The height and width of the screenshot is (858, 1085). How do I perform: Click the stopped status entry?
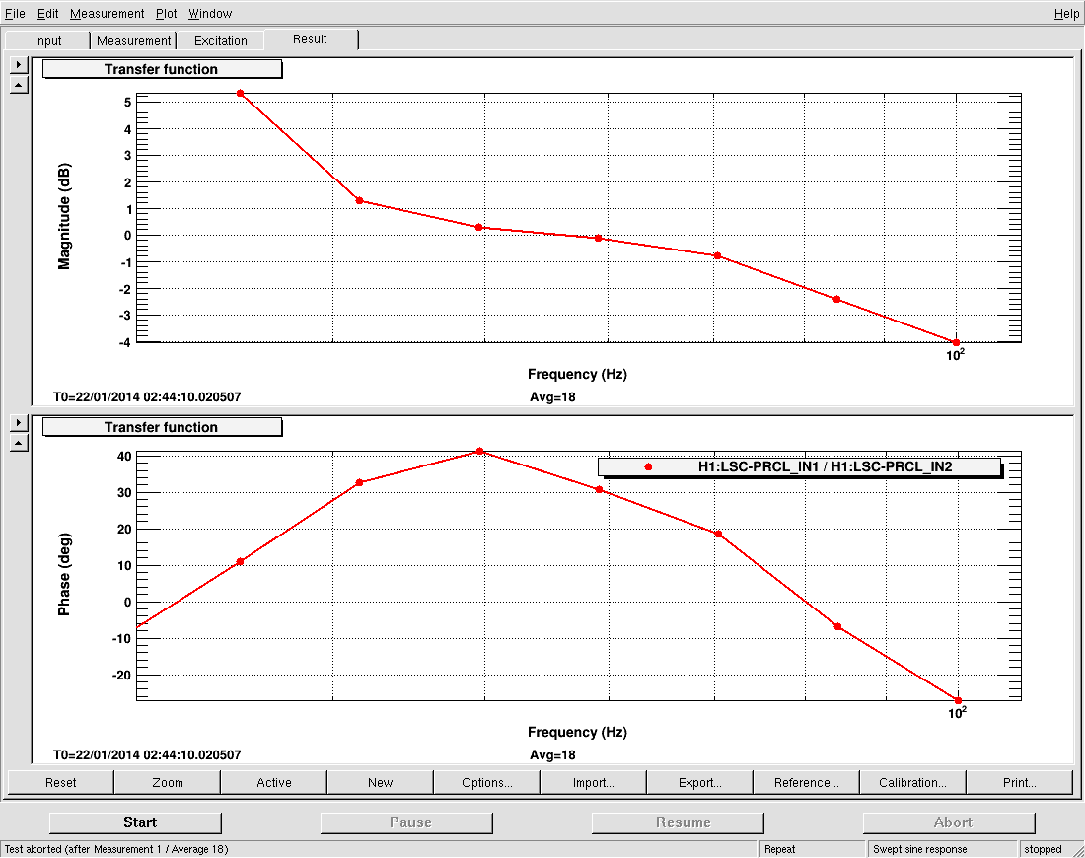click(x=1043, y=849)
